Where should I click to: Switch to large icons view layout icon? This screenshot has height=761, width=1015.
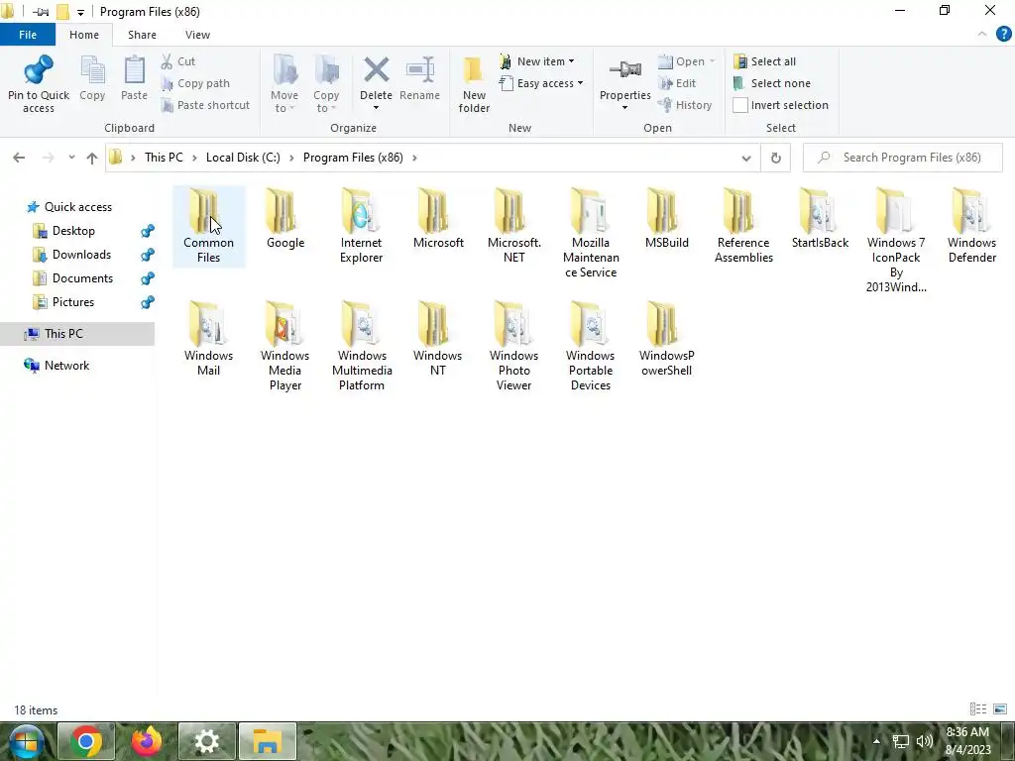(1000, 709)
